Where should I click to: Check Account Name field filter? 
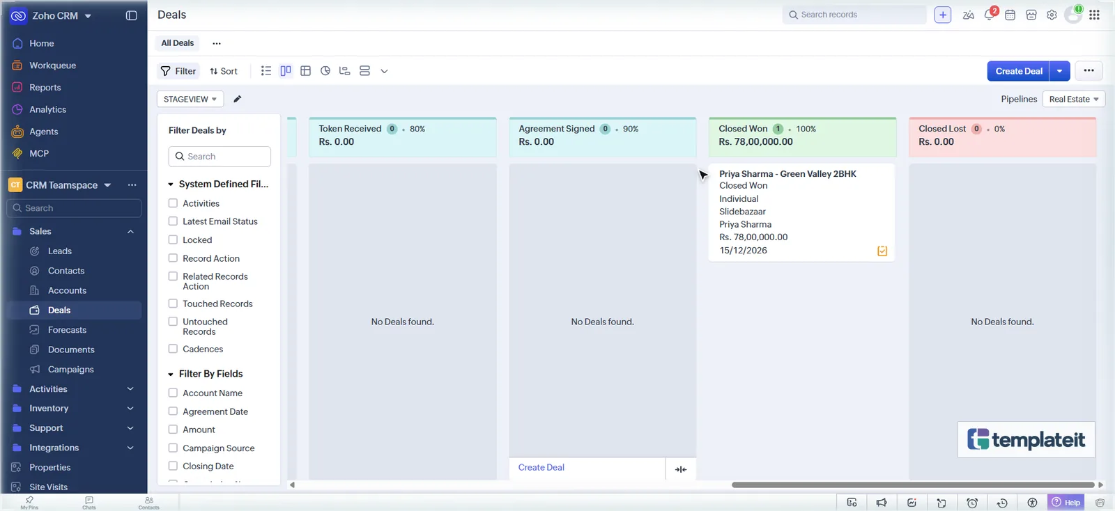[173, 393]
